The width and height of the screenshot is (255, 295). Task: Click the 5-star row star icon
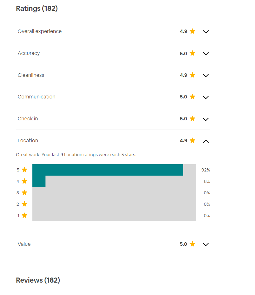(x=24, y=170)
